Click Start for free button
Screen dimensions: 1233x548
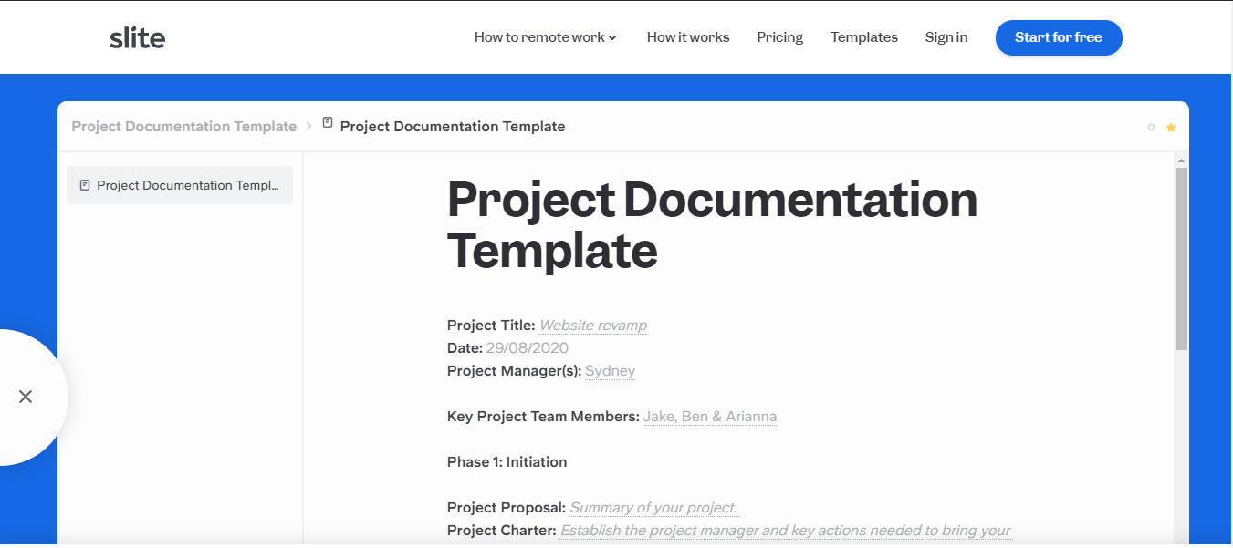tap(1059, 37)
